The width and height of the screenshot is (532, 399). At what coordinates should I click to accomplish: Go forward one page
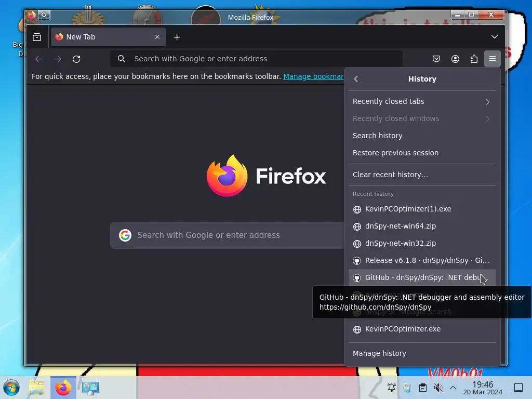pos(58,59)
